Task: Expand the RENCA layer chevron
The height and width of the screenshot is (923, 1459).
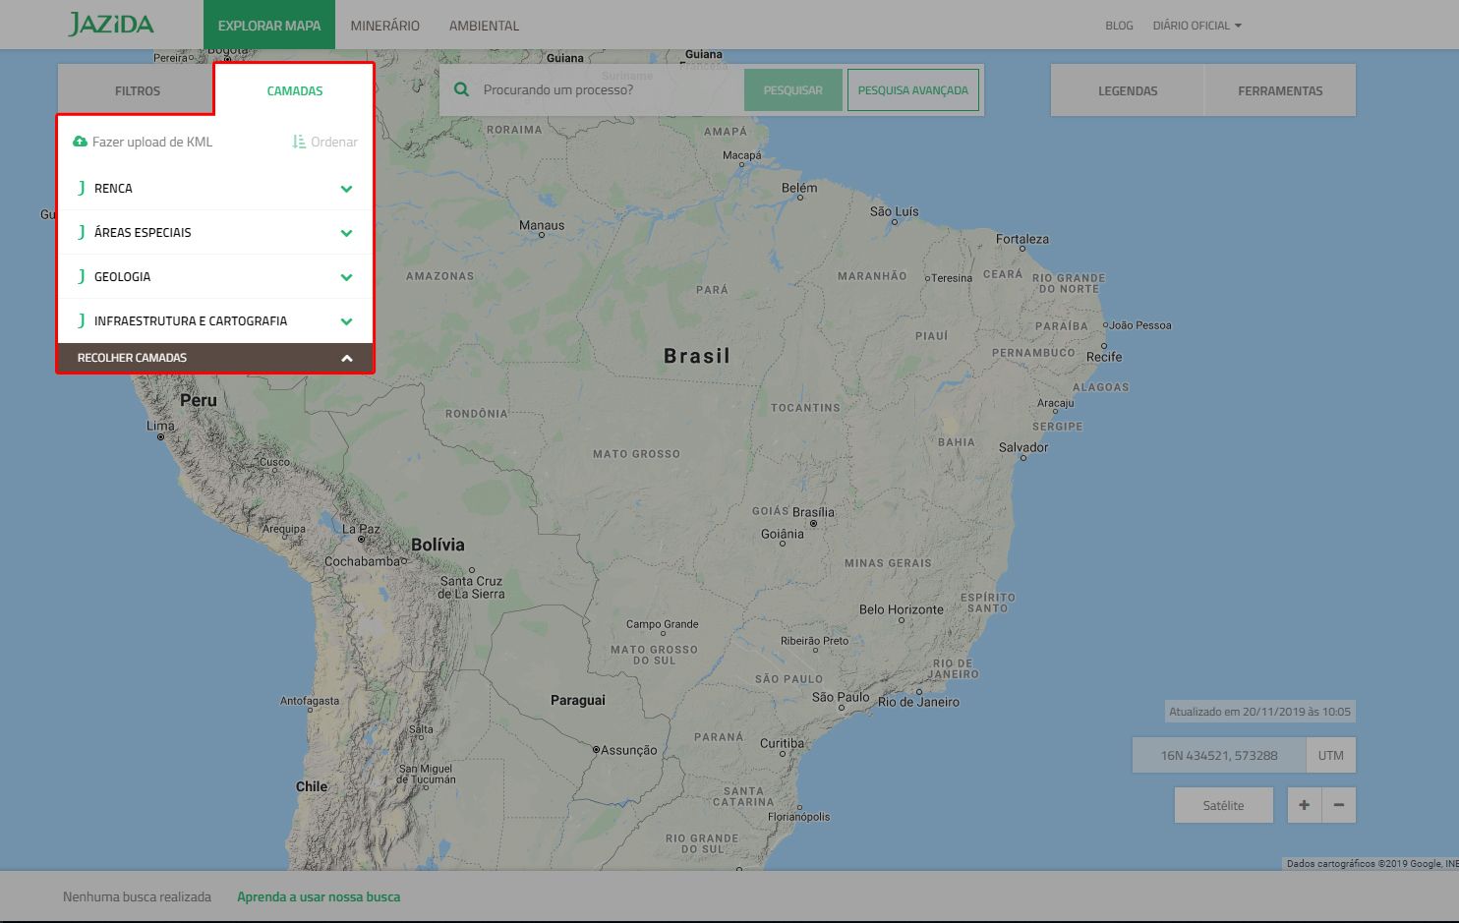Action: coord(346,189)
